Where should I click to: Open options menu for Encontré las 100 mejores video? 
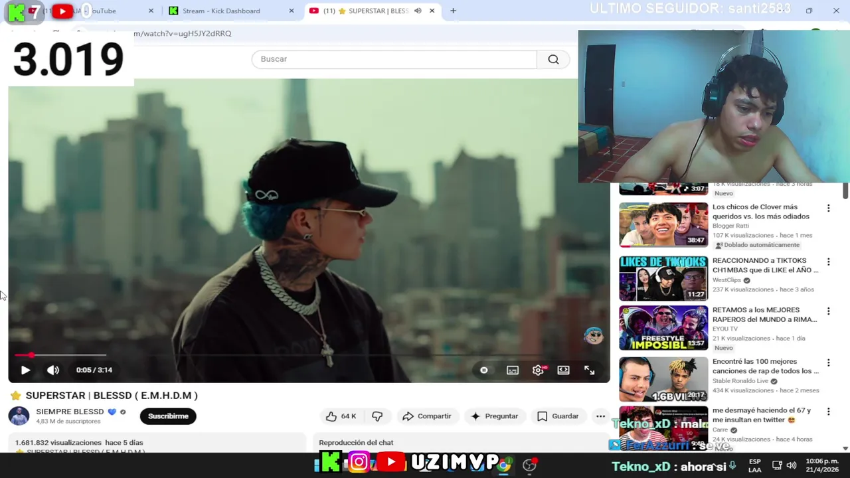pos(828,363)
